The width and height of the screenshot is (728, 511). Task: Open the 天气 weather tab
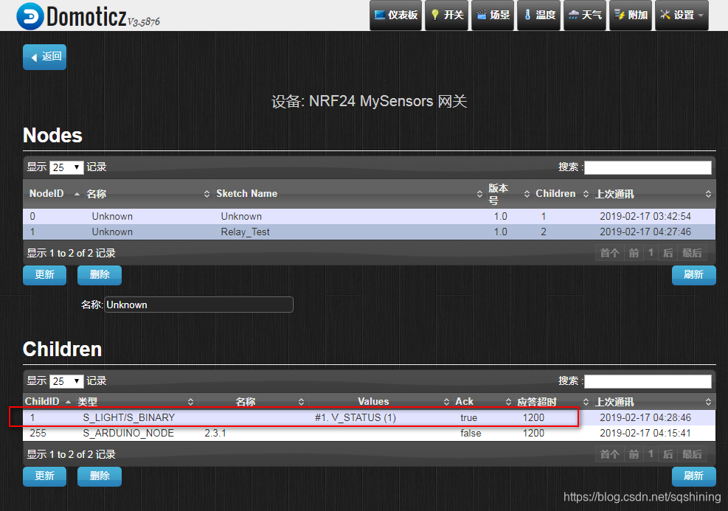point(584,15)
